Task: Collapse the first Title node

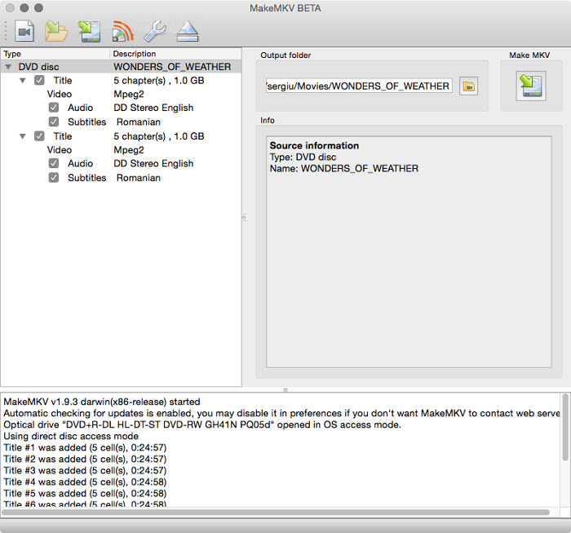Action: point(23,81)
